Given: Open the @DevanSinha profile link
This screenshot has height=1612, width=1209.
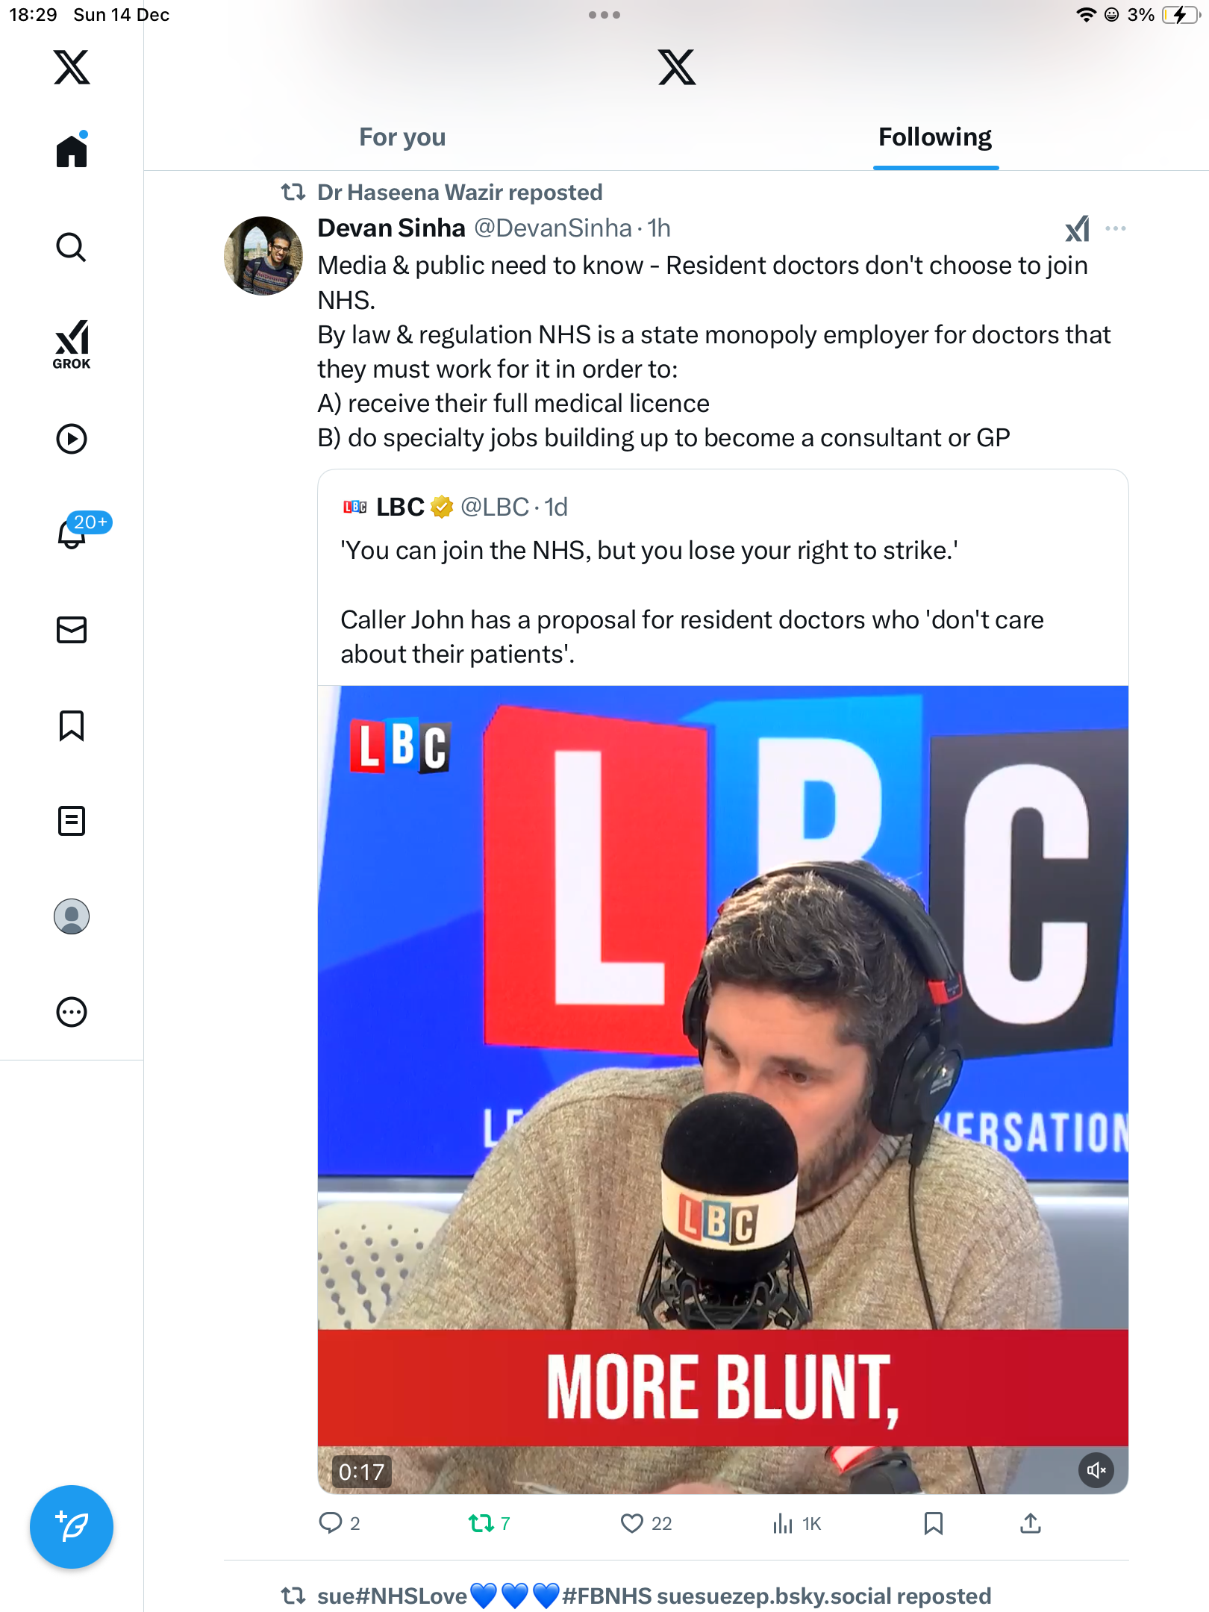Looking at the screenshot, I should 553,228.
